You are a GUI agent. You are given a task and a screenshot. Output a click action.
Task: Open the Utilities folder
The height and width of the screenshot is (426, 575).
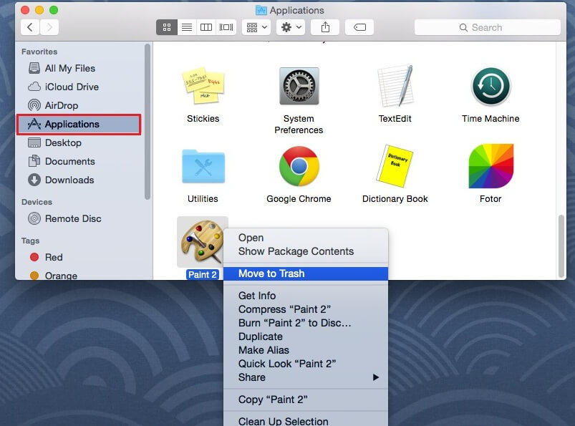click(203, 166)
